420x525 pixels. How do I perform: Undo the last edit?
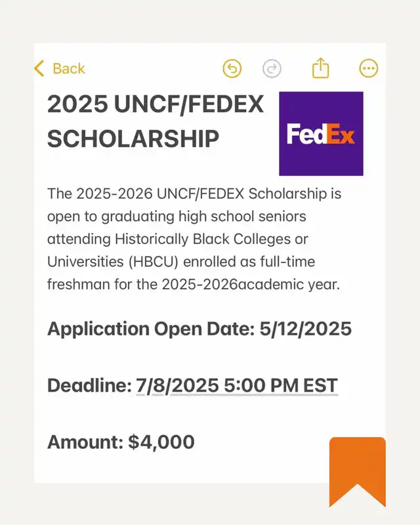tap(232, 68)
